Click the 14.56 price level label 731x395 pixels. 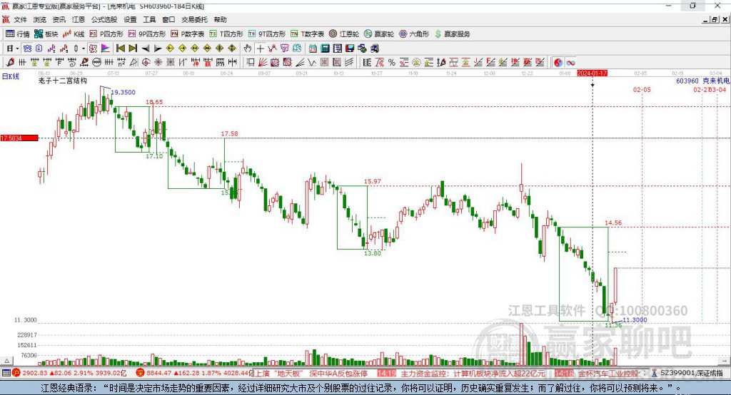613,223
